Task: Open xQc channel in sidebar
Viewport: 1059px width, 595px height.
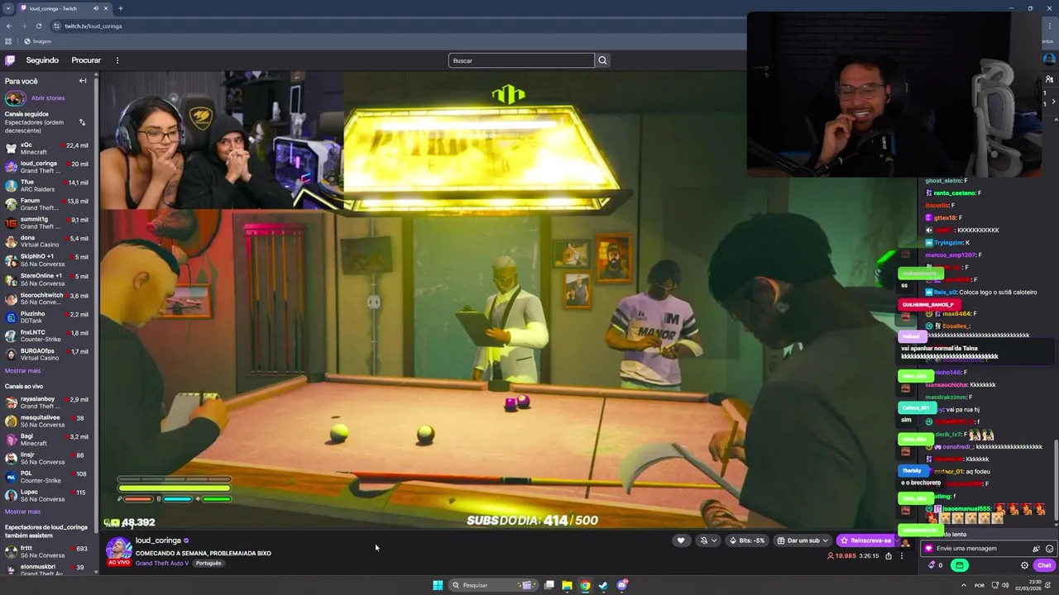Action: pyautogui.click(x=47, y=149)
